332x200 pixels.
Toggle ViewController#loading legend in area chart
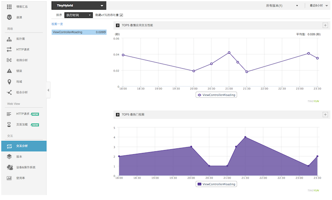[x=216, y=184]
